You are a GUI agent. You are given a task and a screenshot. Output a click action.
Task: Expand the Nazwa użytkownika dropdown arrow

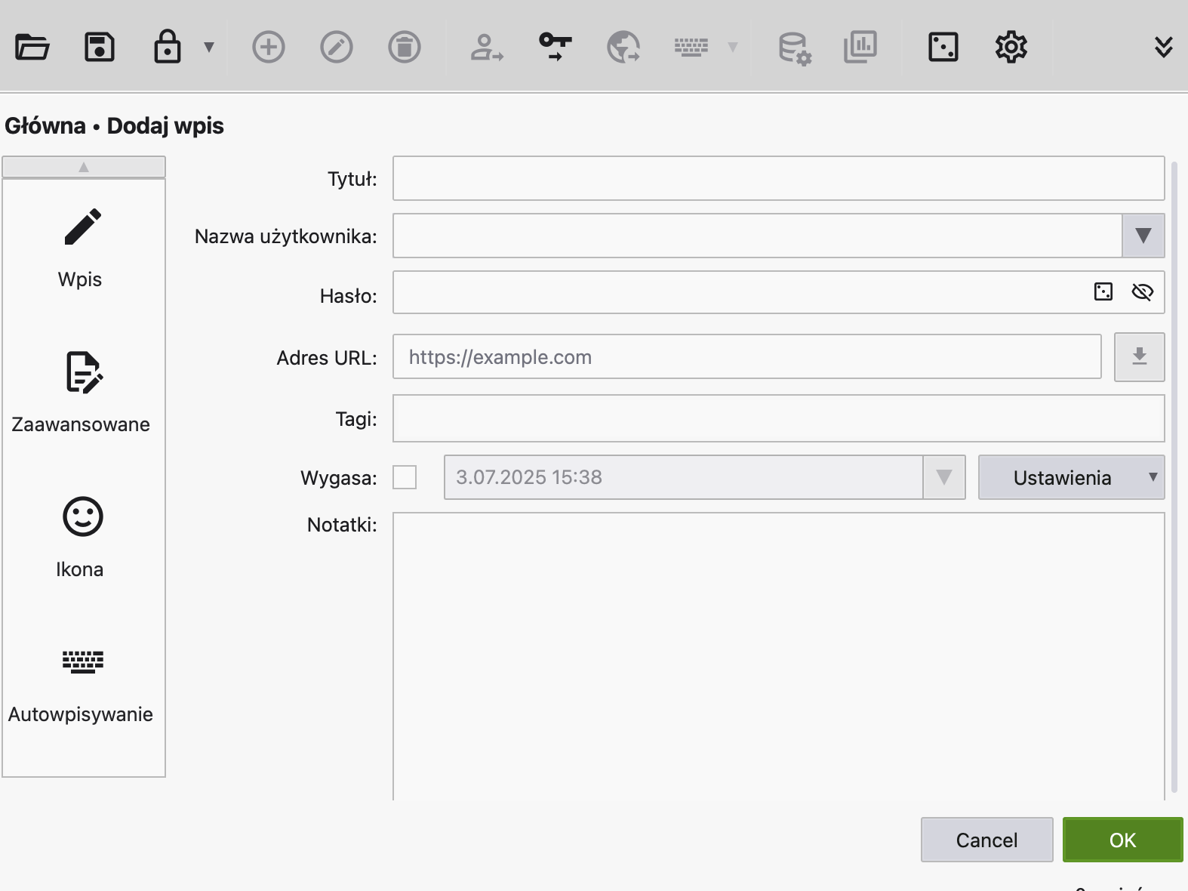[x=1143, y=236]
